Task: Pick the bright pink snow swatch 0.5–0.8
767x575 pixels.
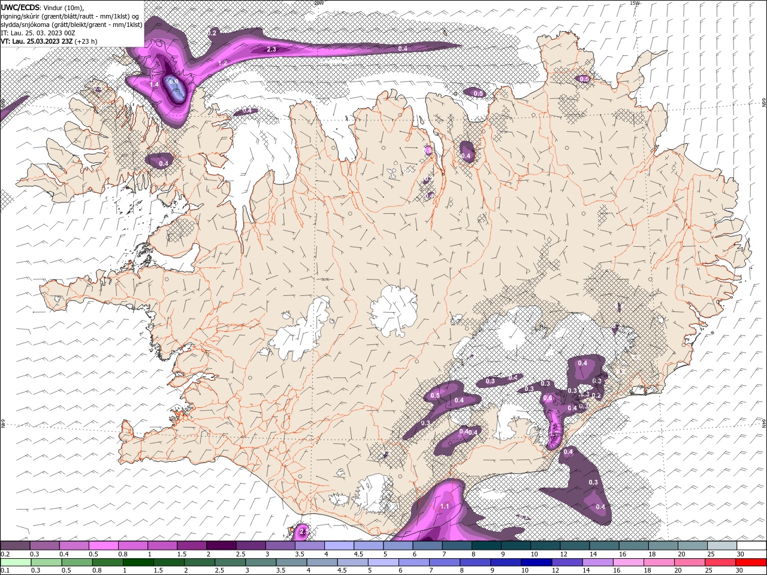Action: click(x=103, y=546)
